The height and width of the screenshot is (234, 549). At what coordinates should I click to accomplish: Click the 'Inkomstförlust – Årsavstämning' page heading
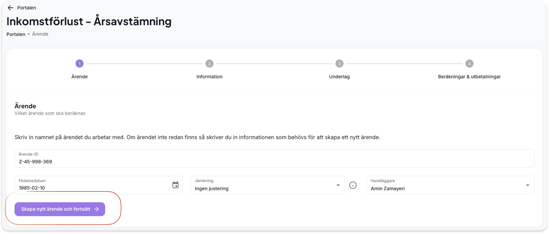[89, 21]
